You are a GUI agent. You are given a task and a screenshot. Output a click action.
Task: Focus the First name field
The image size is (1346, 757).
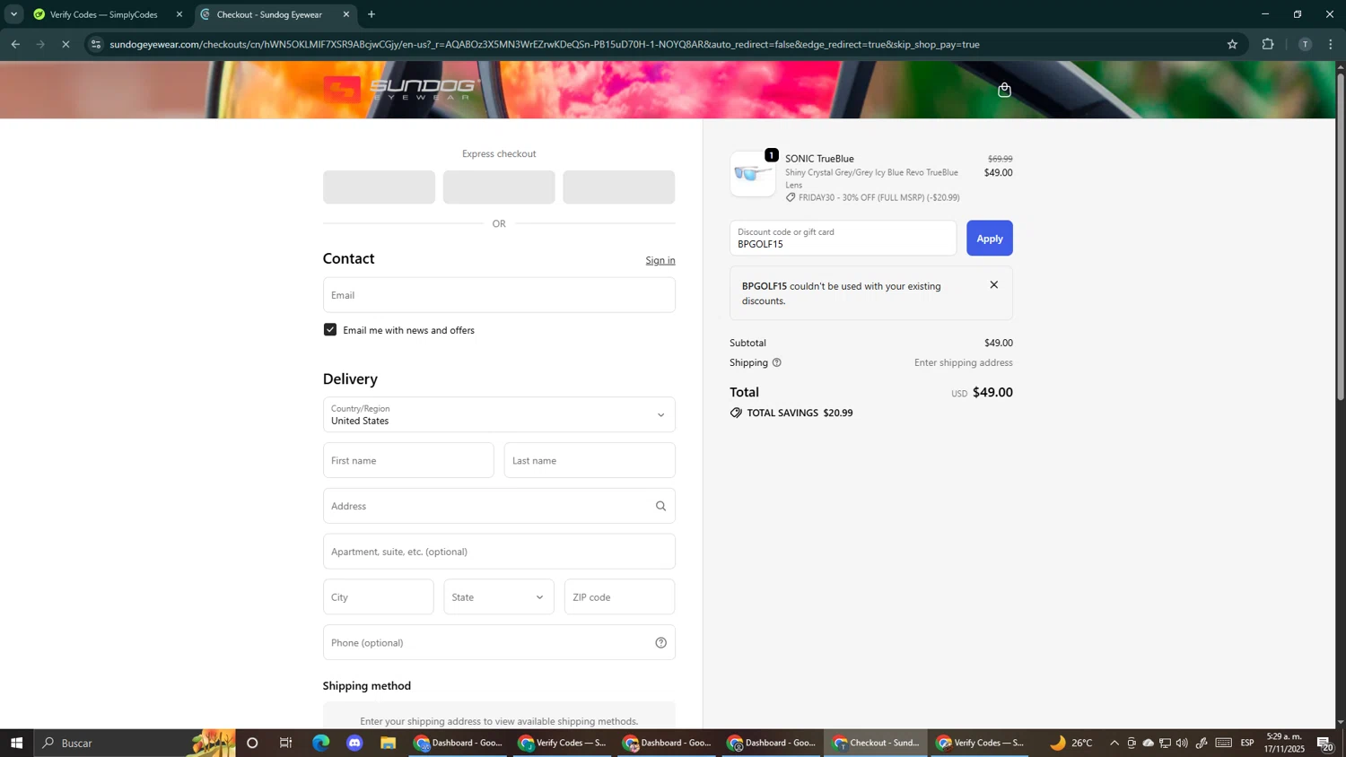(x=408, y=460)
